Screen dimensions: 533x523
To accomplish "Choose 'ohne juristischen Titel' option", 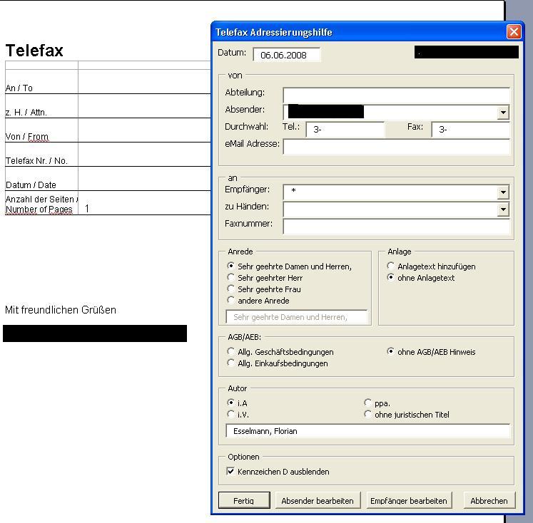I will click(367, 415).
